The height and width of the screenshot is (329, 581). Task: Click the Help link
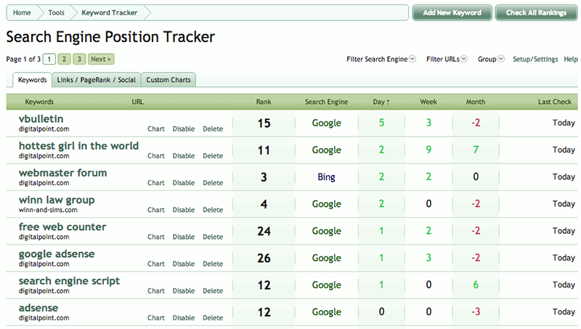(x=571, y=59)
